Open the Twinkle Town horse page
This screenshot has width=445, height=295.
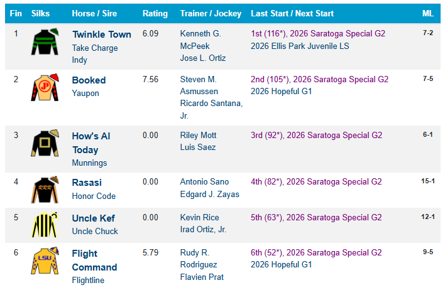[102, 35]
